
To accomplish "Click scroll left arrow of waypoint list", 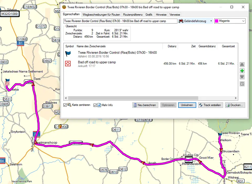I will (x=66, y=98).
